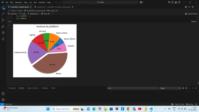Open the cell output ellipsis menu

9,25
